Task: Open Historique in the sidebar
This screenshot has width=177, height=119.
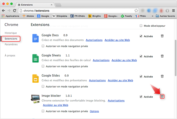Action: pos(11,33)
